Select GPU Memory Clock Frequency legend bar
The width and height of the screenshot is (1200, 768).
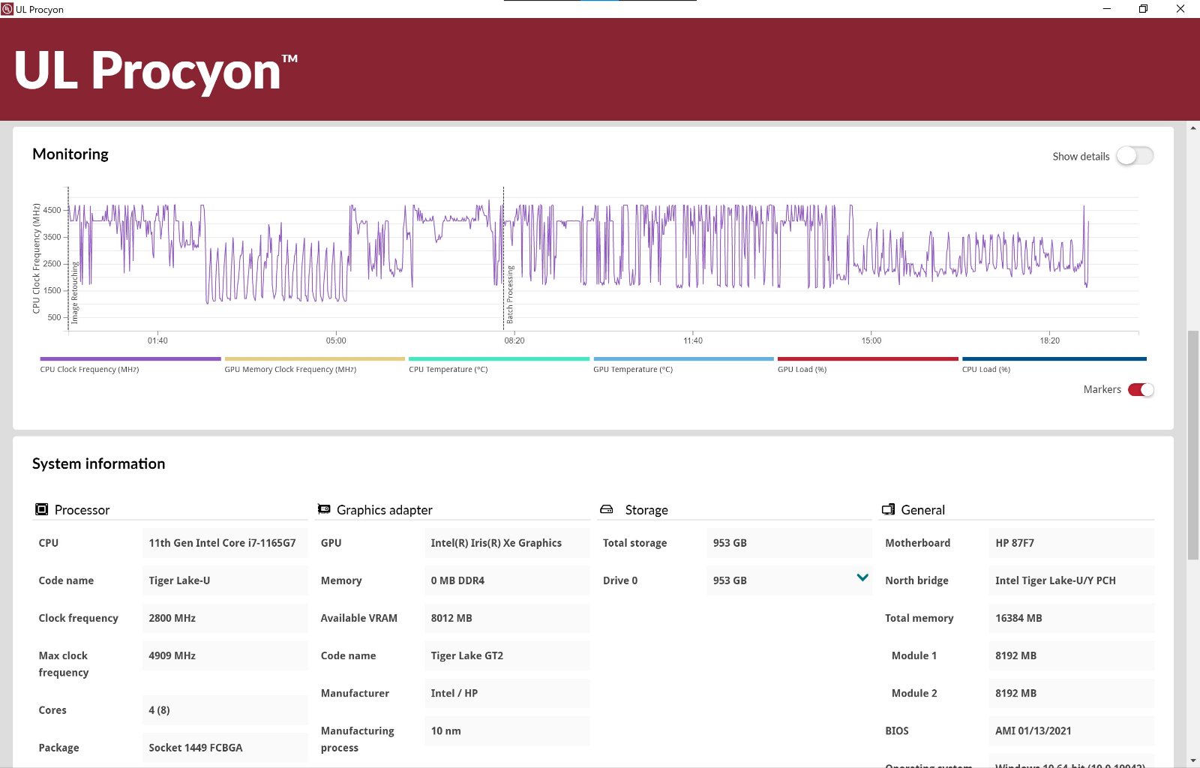[315, 359]
